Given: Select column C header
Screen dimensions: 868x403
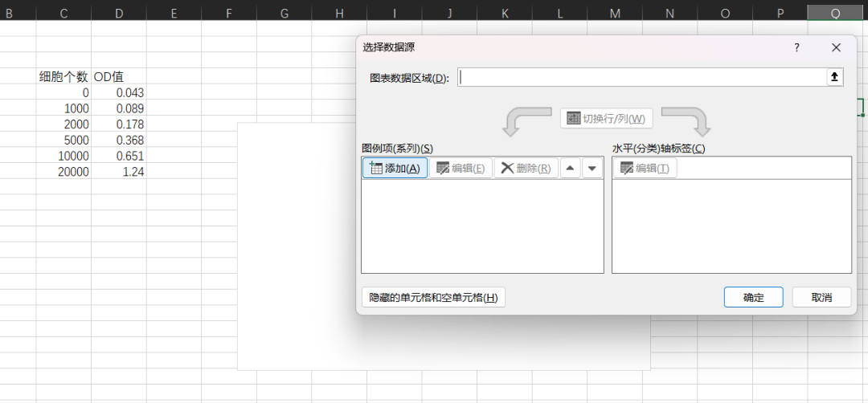Looking at the screenshot, I should (x=63, y=12).
